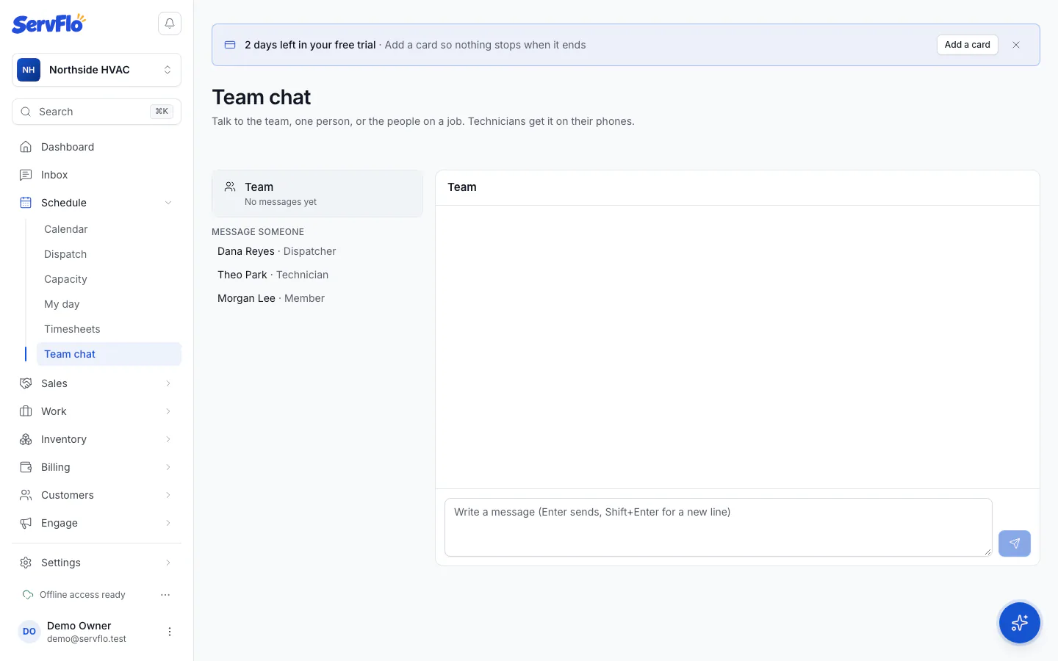
Task: Expand the Sales section chevron
Action: point(168,383)
